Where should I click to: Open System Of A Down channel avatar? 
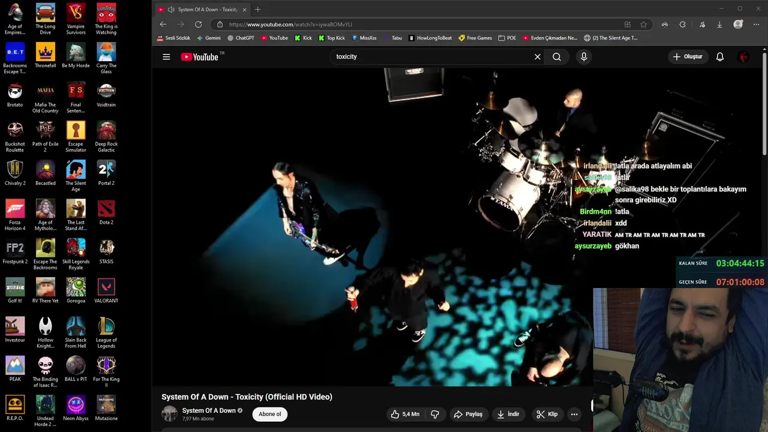[170, 414]
